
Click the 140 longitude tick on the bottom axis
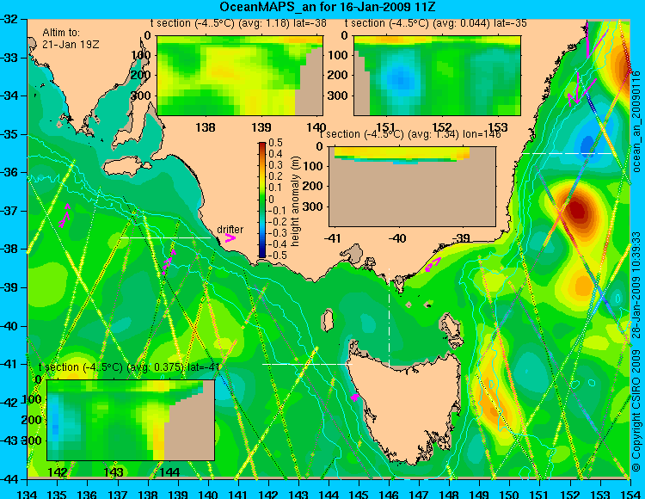pyautogui.click(x=209, y=494)
